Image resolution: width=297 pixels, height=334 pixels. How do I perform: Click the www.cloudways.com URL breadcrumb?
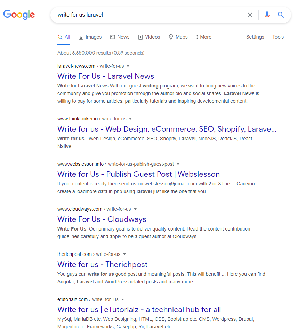[94, 209]
